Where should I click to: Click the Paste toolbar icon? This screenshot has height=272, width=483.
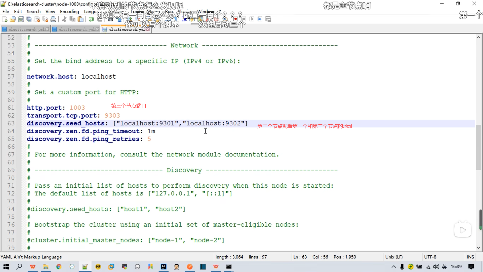pyautogui.click(x=80, y=19)
